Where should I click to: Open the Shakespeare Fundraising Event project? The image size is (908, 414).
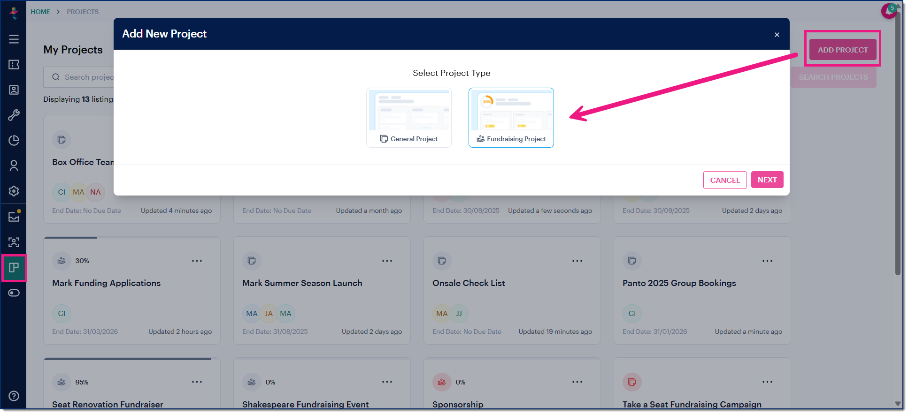tap(306, 404)
